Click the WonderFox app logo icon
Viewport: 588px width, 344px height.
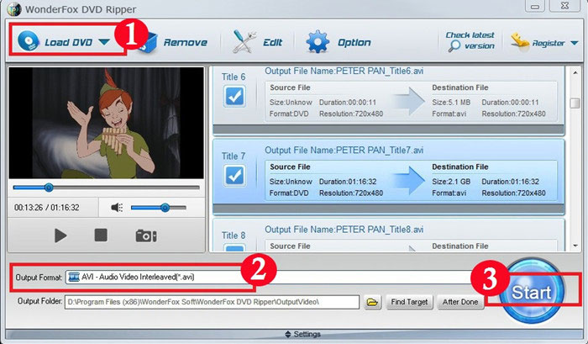14,9
